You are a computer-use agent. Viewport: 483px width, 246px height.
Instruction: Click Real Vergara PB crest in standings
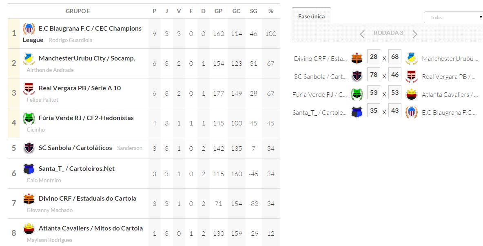[x=29, y=89]
